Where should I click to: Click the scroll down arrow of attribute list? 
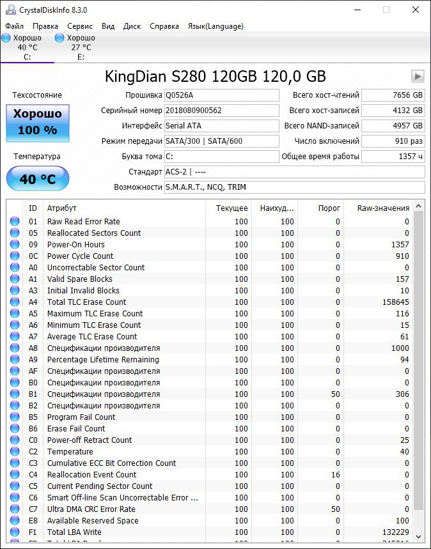pos(418,536)
